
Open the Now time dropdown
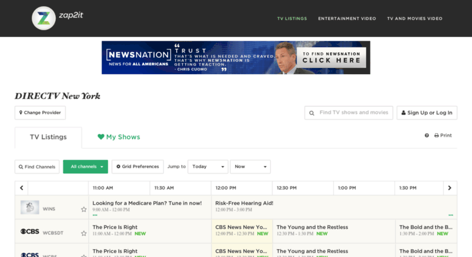pos(250,166)
